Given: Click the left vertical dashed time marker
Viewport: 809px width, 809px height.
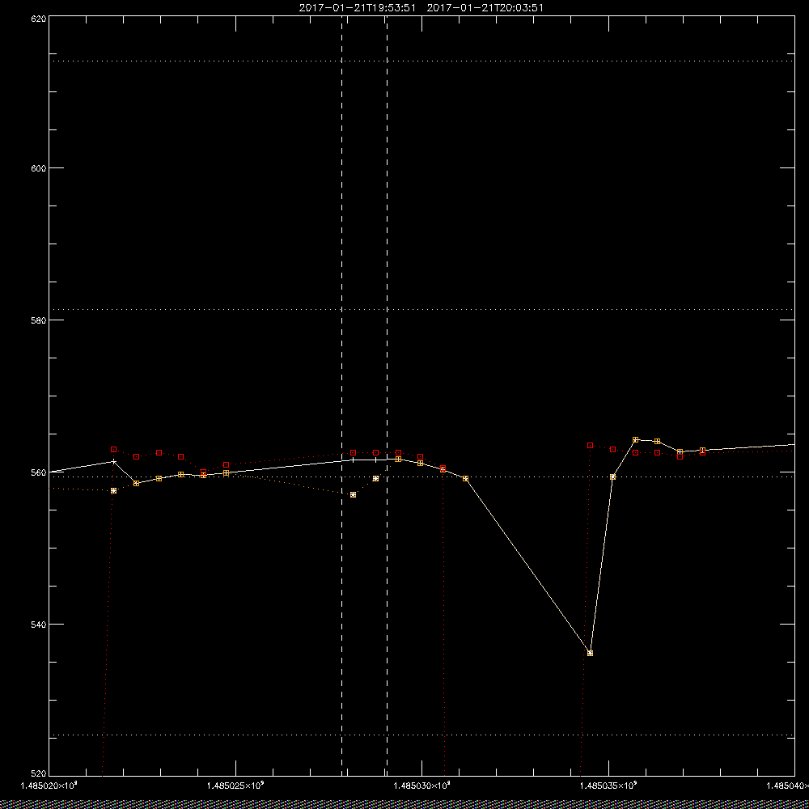Looking at the screenshot, I should click(x=342, y=396).
